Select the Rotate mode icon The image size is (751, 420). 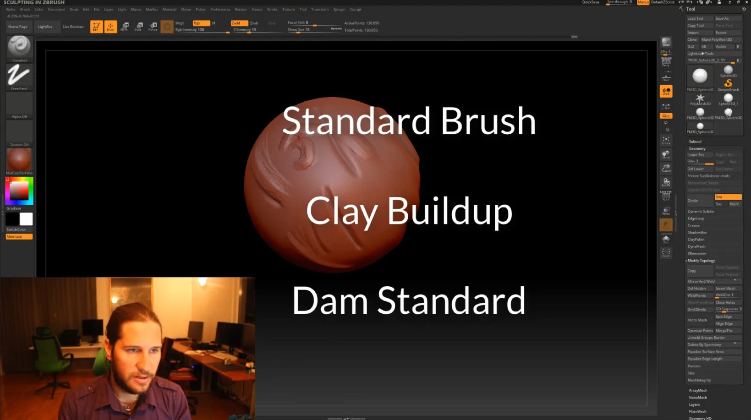153,26
